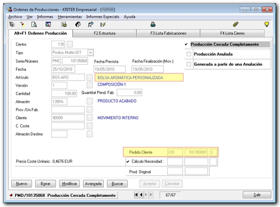This screenshot has height=207, width=280.
Task: Click the Fecha Prevista date field
Action: click(x=110, y=69)
